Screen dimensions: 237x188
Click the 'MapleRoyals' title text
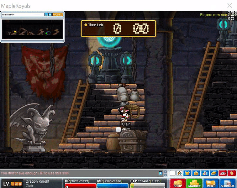click(x=16, y=6)
